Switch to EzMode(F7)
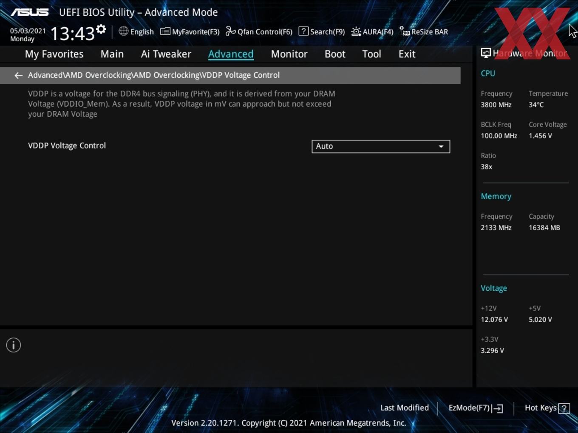 coord(476,408)
